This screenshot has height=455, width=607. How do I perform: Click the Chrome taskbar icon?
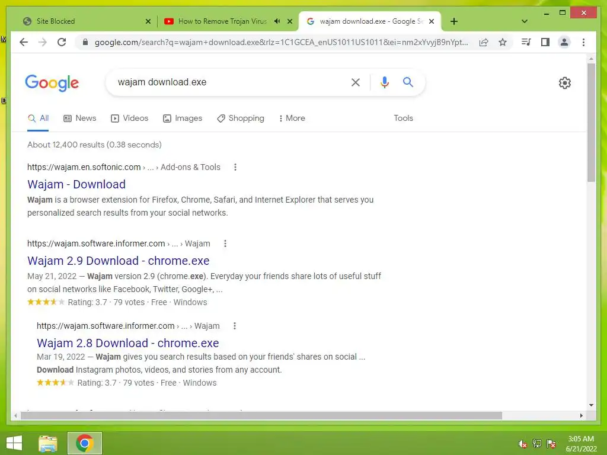[84, 443]
